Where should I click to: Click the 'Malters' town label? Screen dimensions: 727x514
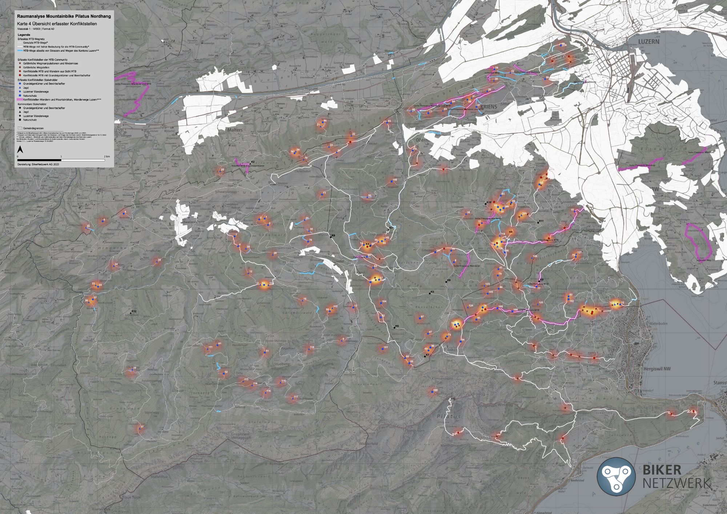(x=234, y=129)
